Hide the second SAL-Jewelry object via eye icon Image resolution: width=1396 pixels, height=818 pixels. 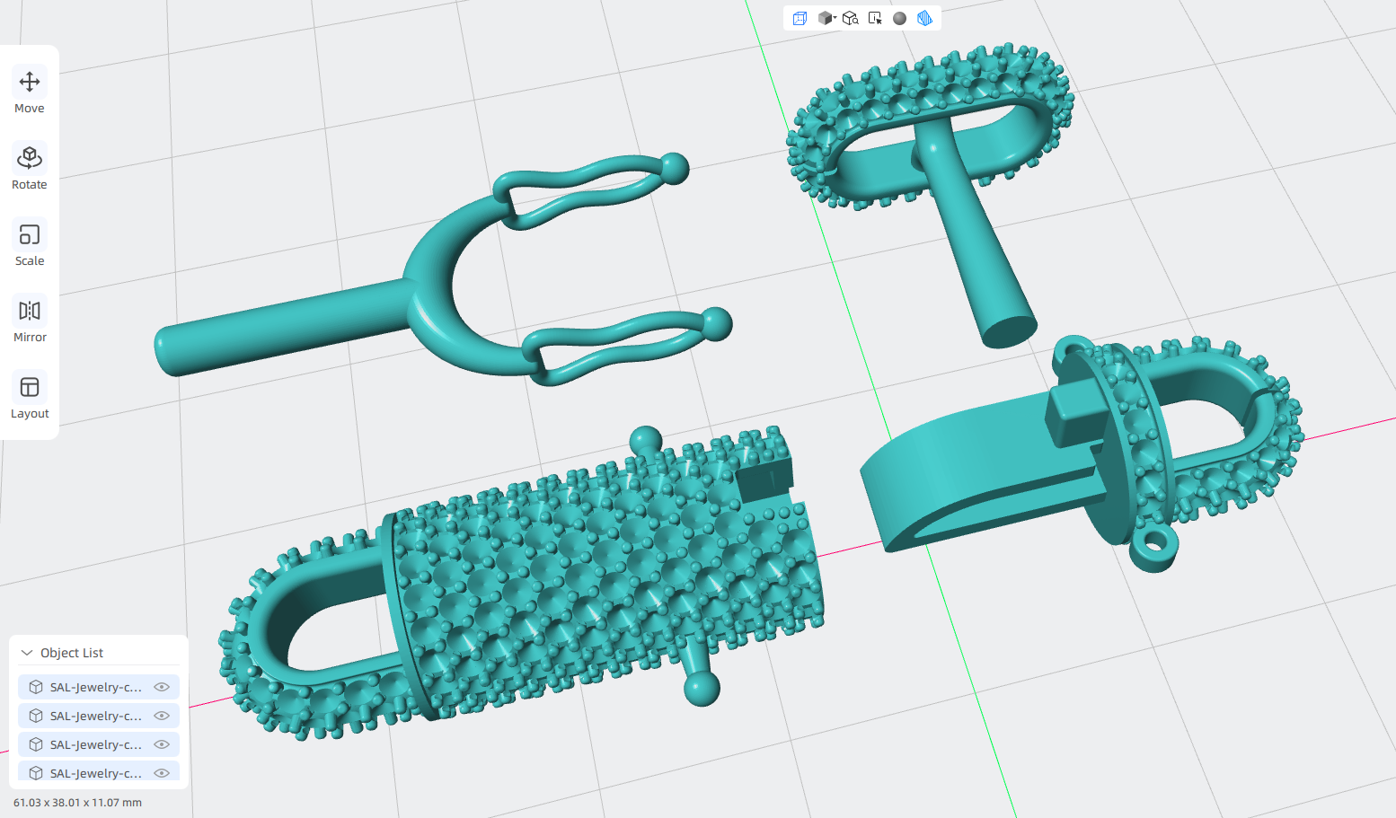[162, 716]
